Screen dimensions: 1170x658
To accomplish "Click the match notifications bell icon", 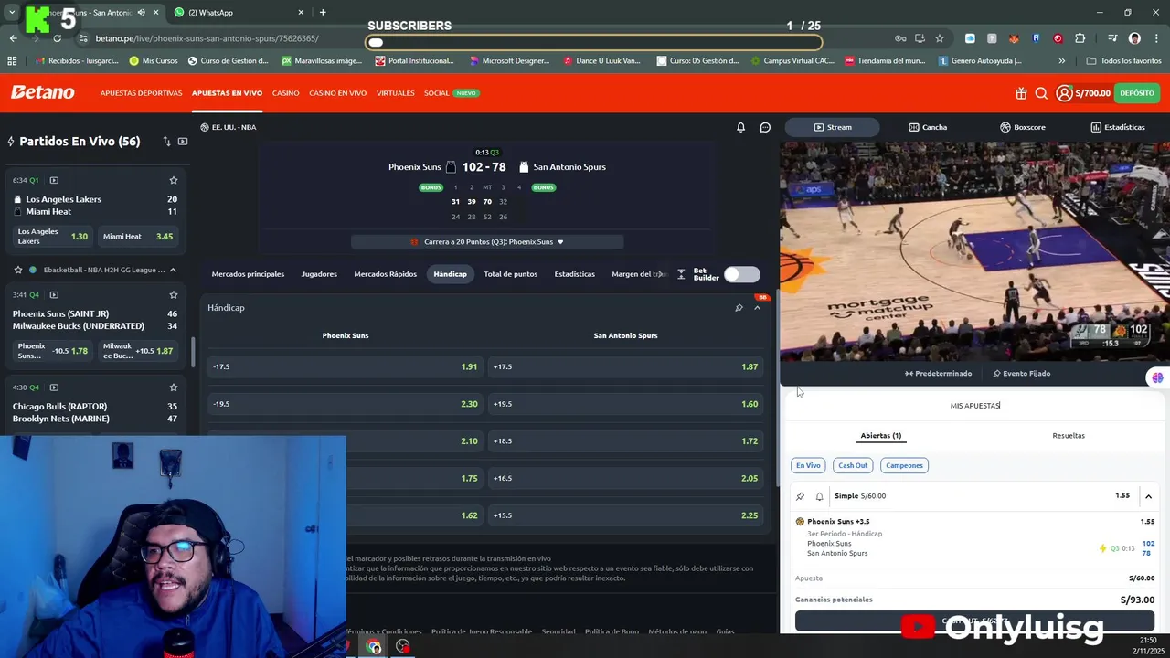I will (741, 127).
